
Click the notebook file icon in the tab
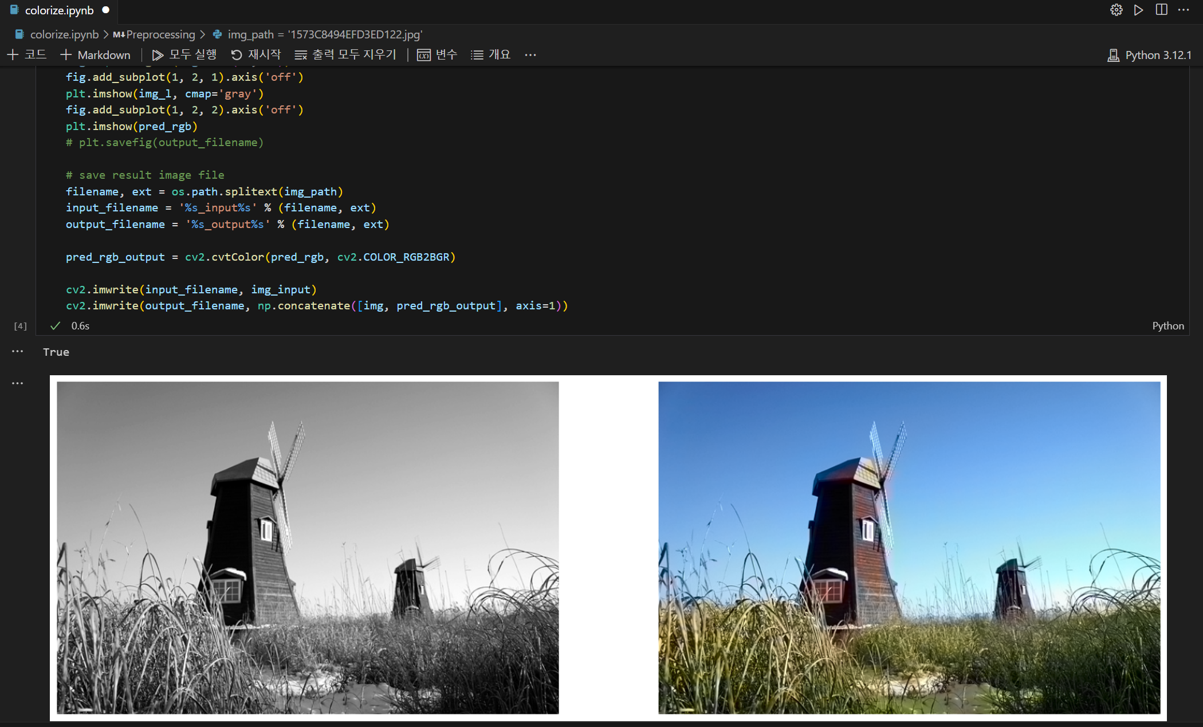tap(14, 10)
